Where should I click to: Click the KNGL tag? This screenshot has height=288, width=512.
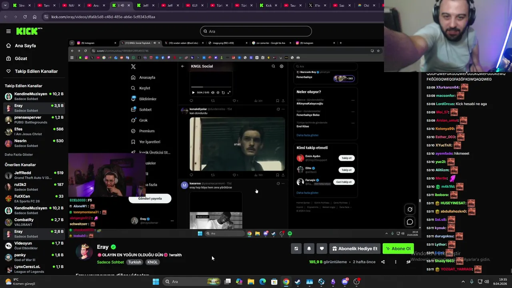[152, 262]
